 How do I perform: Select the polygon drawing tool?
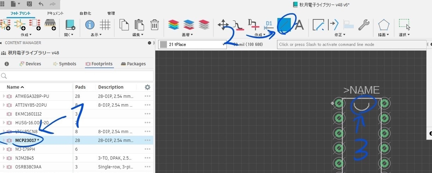tap(383, 25)
